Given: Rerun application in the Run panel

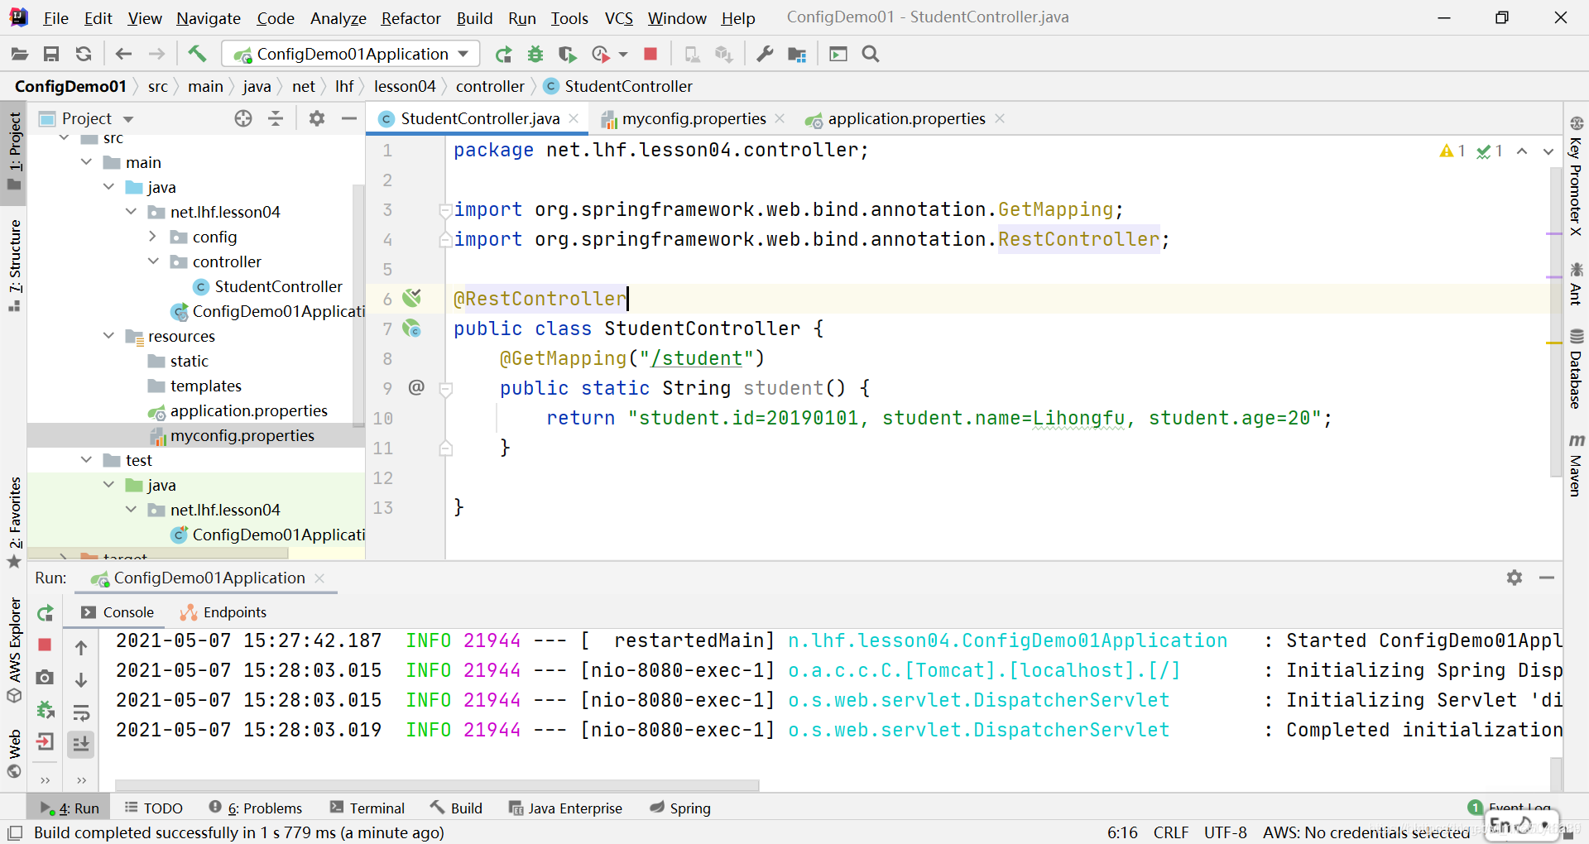Looking at the screenshot, I should [46, 613].
